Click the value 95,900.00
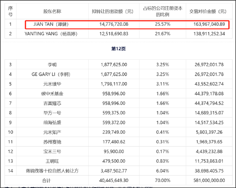The image size is (236, 188). [x=114, y=151]
